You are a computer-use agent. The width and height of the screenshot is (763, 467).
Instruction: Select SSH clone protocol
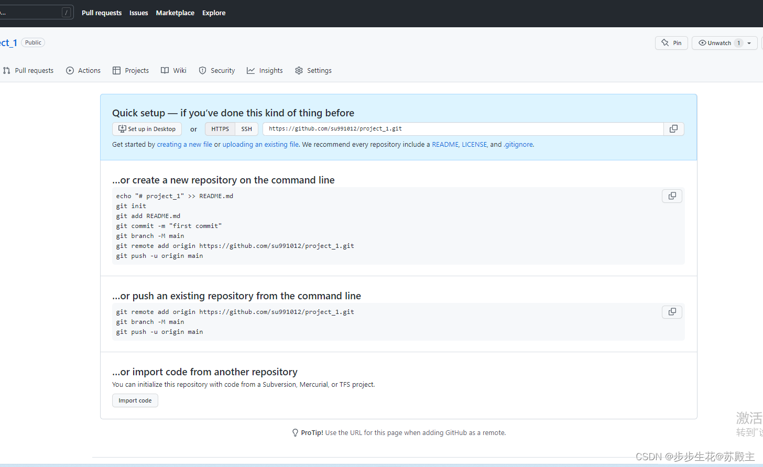coord(247,129)
